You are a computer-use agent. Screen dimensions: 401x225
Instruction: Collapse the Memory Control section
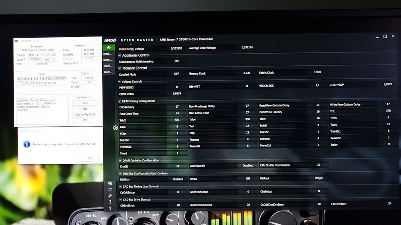[x=119, y=68]
